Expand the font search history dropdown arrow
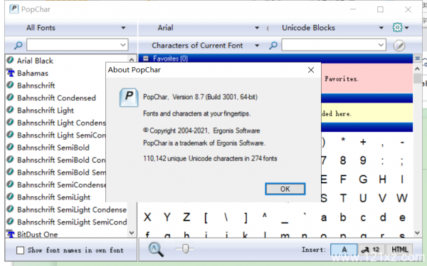The width and height of the screenshot is (427, 266). pos(123,46)
